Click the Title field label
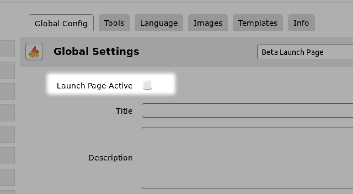 point(124,111)
